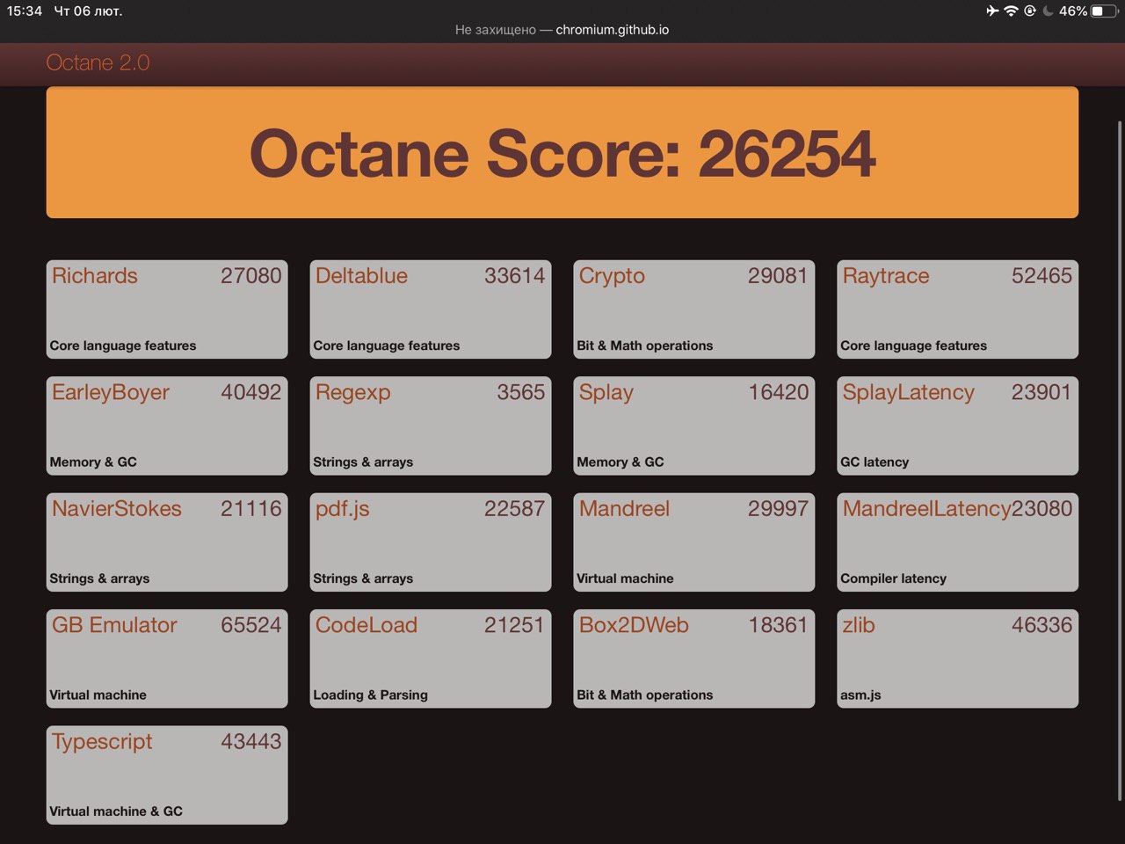Click the page's vertical scrollbar
This screenshot has height=844, width=1125.
1120,462
